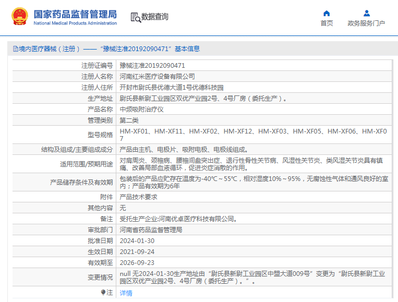Click the 生效日期 row label
Image resolution: width=398 pixels, height=302 pixels.
100,252
